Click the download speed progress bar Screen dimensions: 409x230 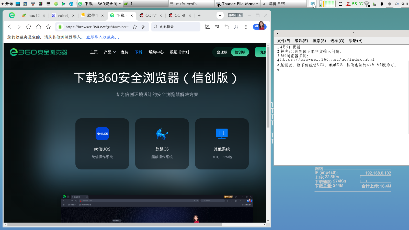click(x=375, y=181)
